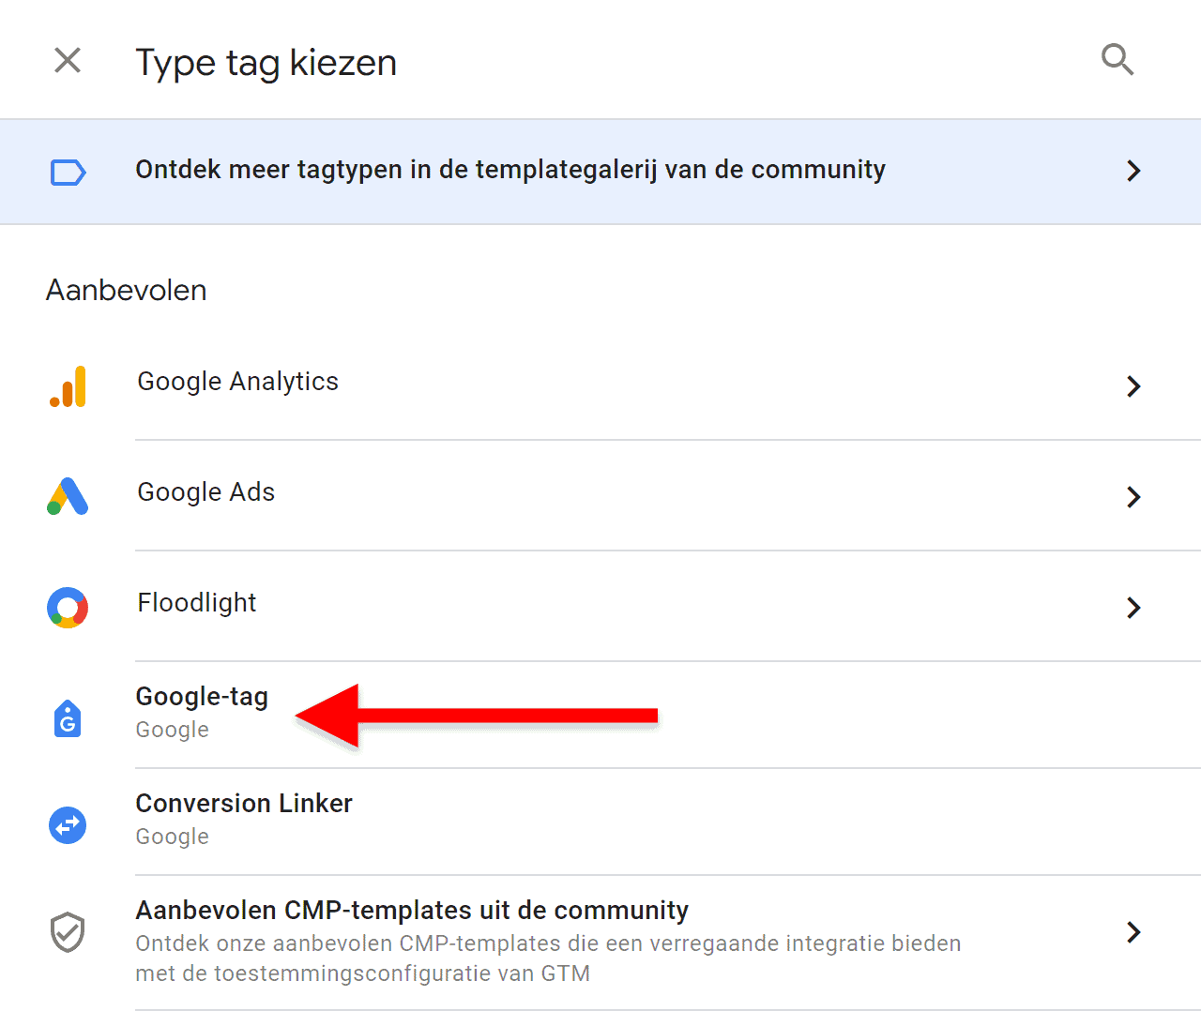
Task: Click the community template tag outline icon
Action: [x=68, y=173]
